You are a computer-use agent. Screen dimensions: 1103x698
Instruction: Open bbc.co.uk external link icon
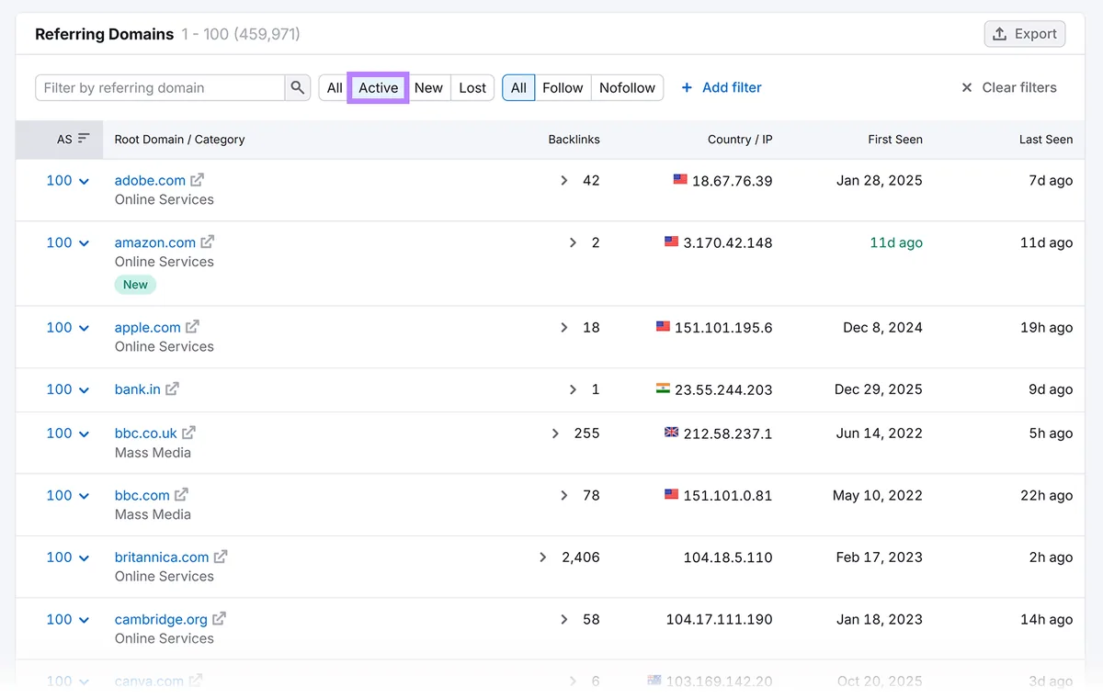point(188,433)
